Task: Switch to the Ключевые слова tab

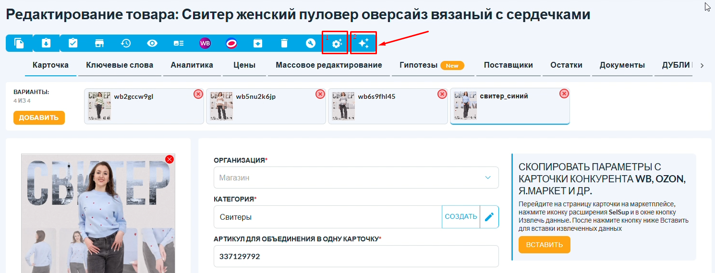Action: tap(120, 65)
